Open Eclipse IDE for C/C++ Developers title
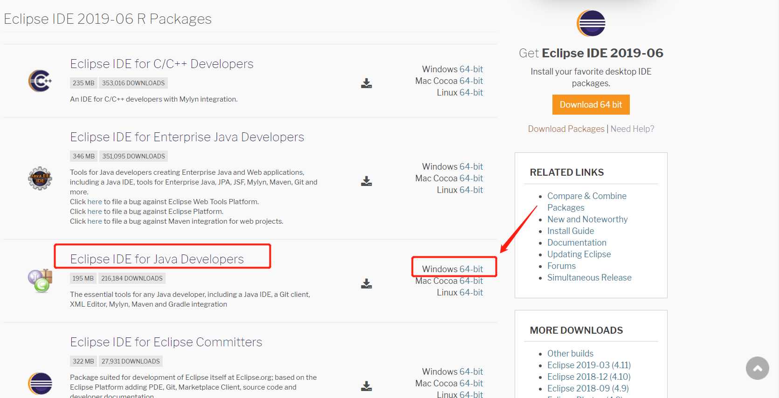Viewport: 779px width, 398px height. click(162, 64)
